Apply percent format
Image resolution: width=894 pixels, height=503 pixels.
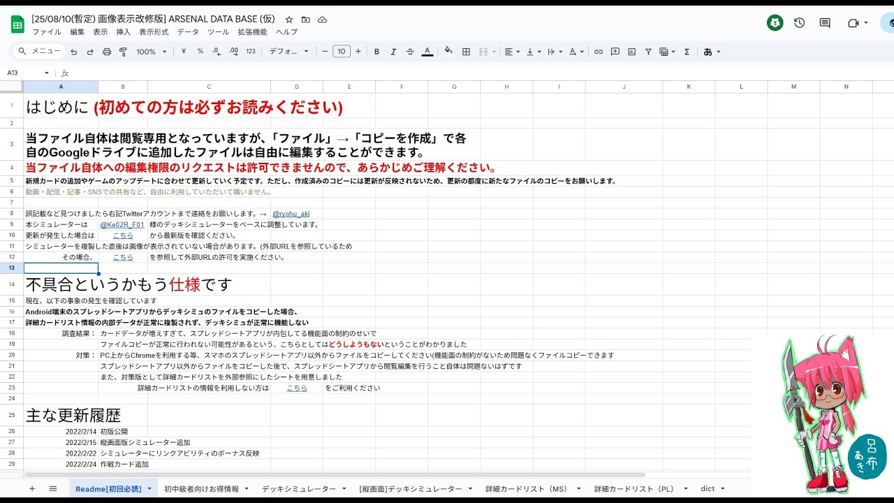point(200,52)
